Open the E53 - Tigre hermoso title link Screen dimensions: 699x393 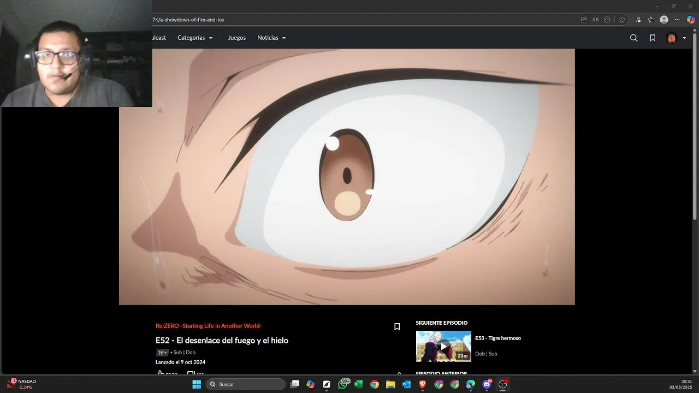coord(498,338)
